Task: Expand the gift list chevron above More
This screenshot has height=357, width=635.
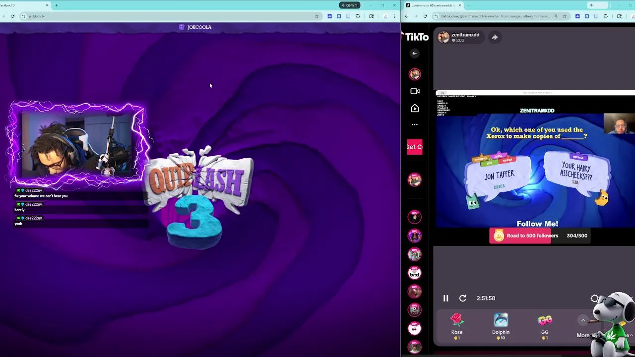Action: (583, 320)
